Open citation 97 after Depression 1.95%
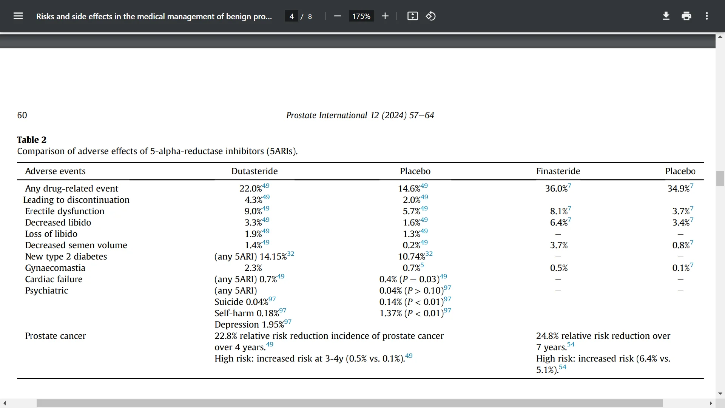 coord(288,321)
